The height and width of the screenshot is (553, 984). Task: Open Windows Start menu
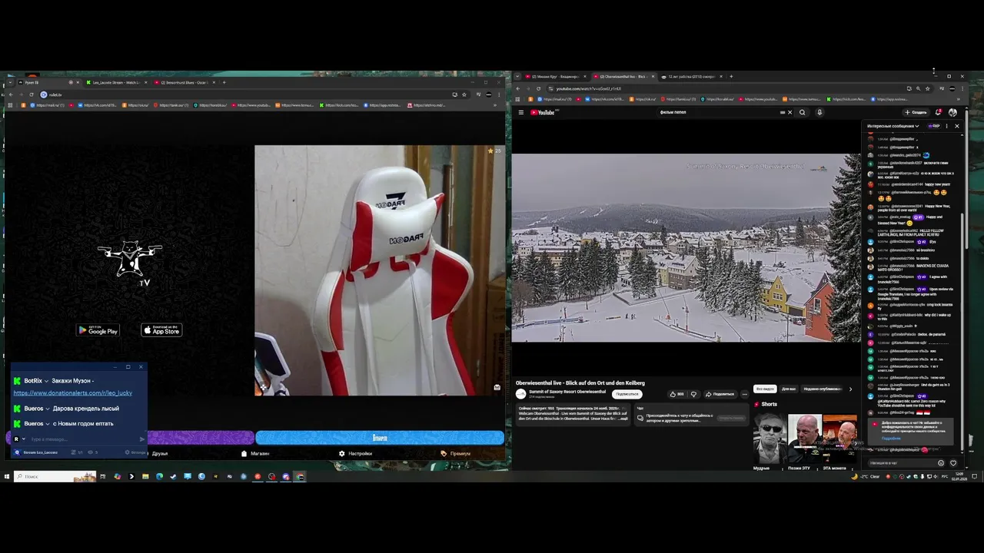click(6, 476)
